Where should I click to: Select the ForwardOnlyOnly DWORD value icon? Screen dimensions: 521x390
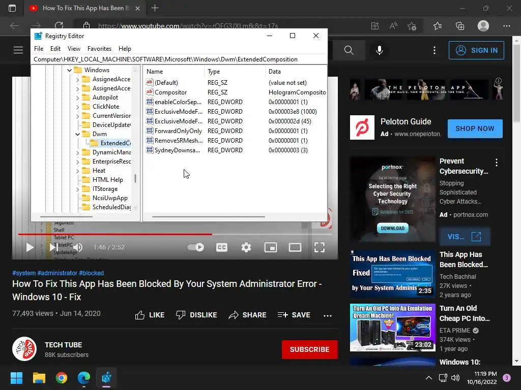tap(150, 131)
